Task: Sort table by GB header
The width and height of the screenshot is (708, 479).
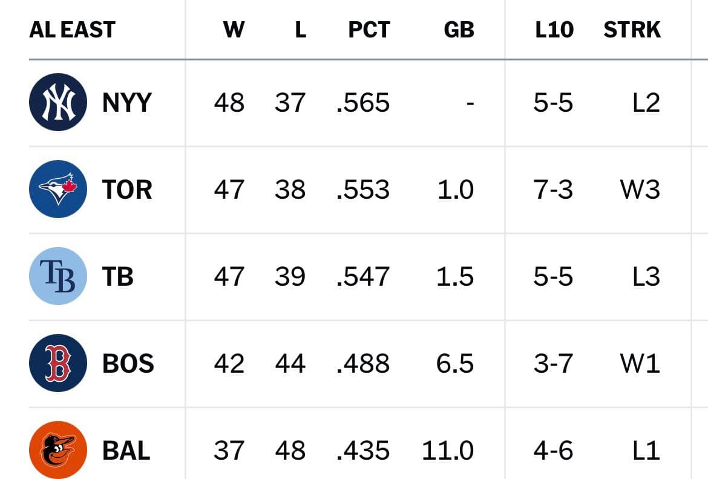Action: 459,30
